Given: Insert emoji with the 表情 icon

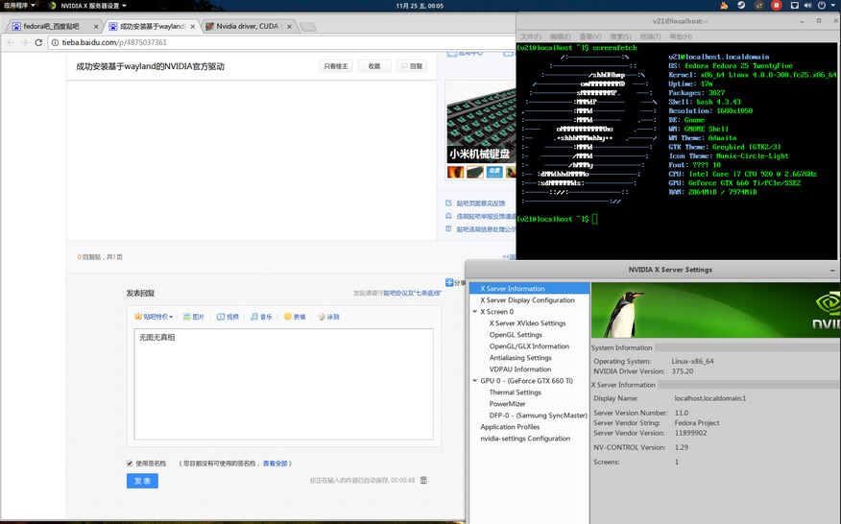Looking at the screenshot, I should (295, 317).
